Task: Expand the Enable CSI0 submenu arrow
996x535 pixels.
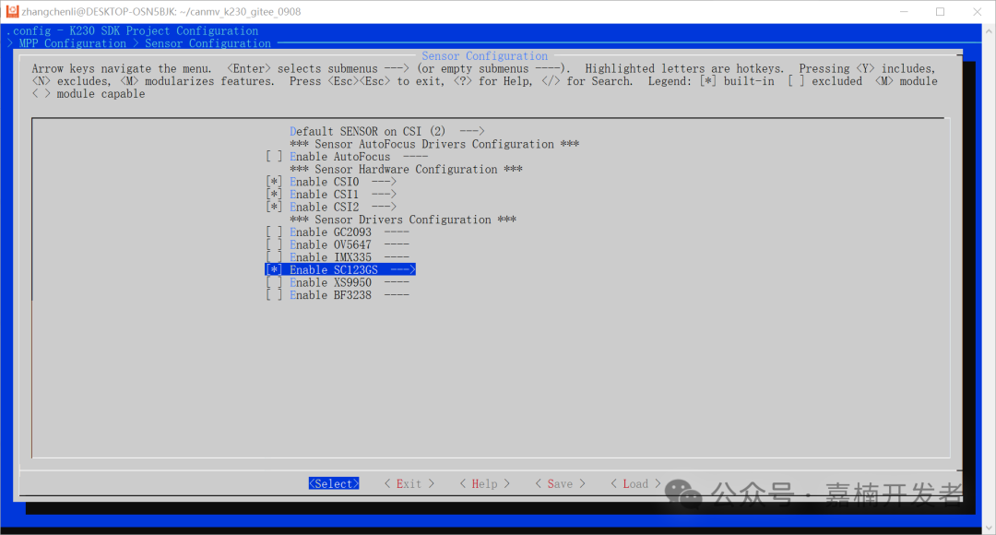Action: pos(384,182)
